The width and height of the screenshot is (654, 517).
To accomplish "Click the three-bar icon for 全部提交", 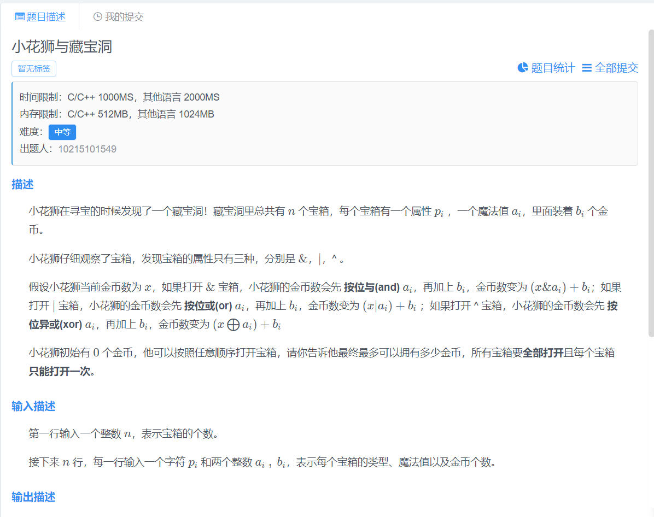I will (587, 68).
